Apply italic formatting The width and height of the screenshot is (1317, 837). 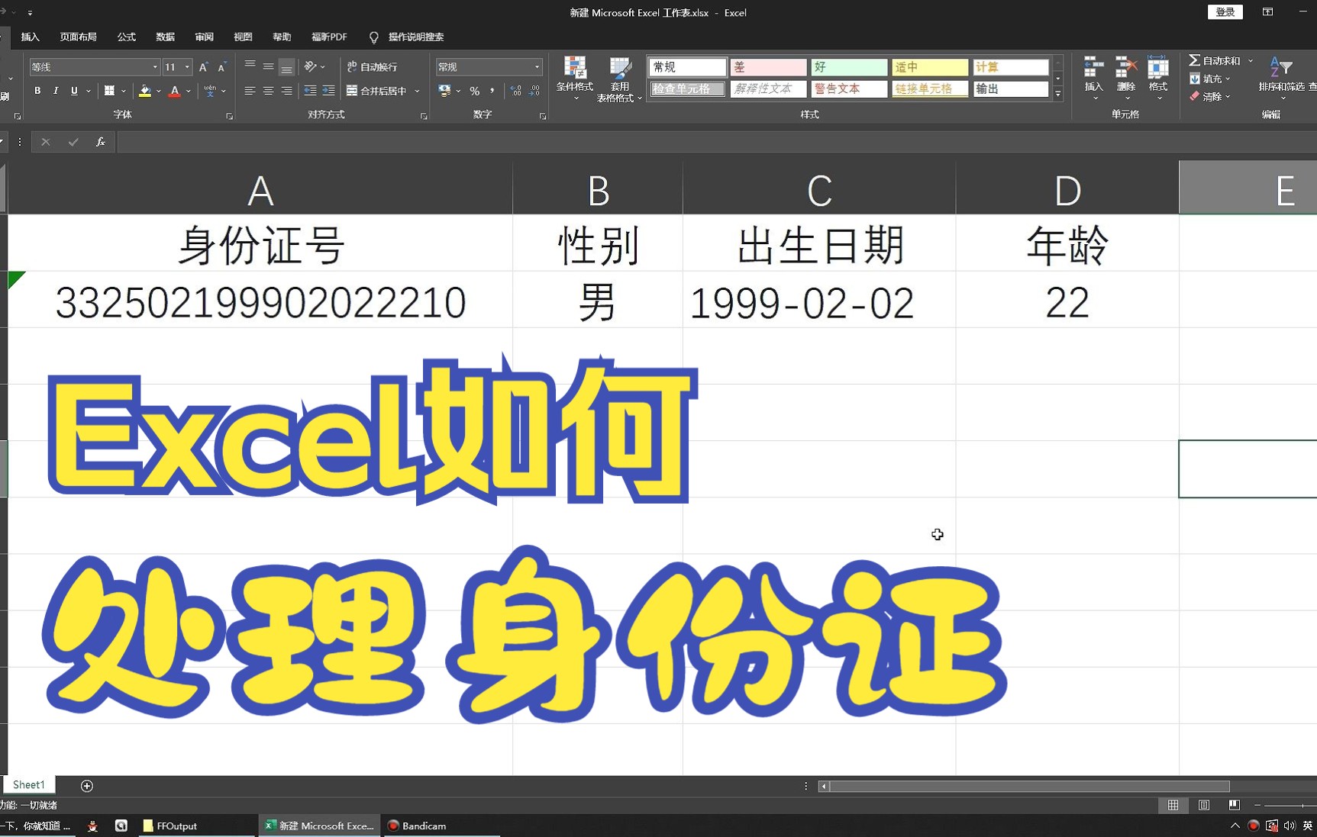click(55, 90)
